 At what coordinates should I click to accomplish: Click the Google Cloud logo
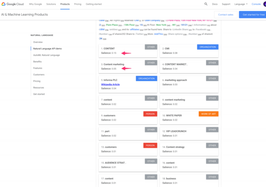point(13,4)
